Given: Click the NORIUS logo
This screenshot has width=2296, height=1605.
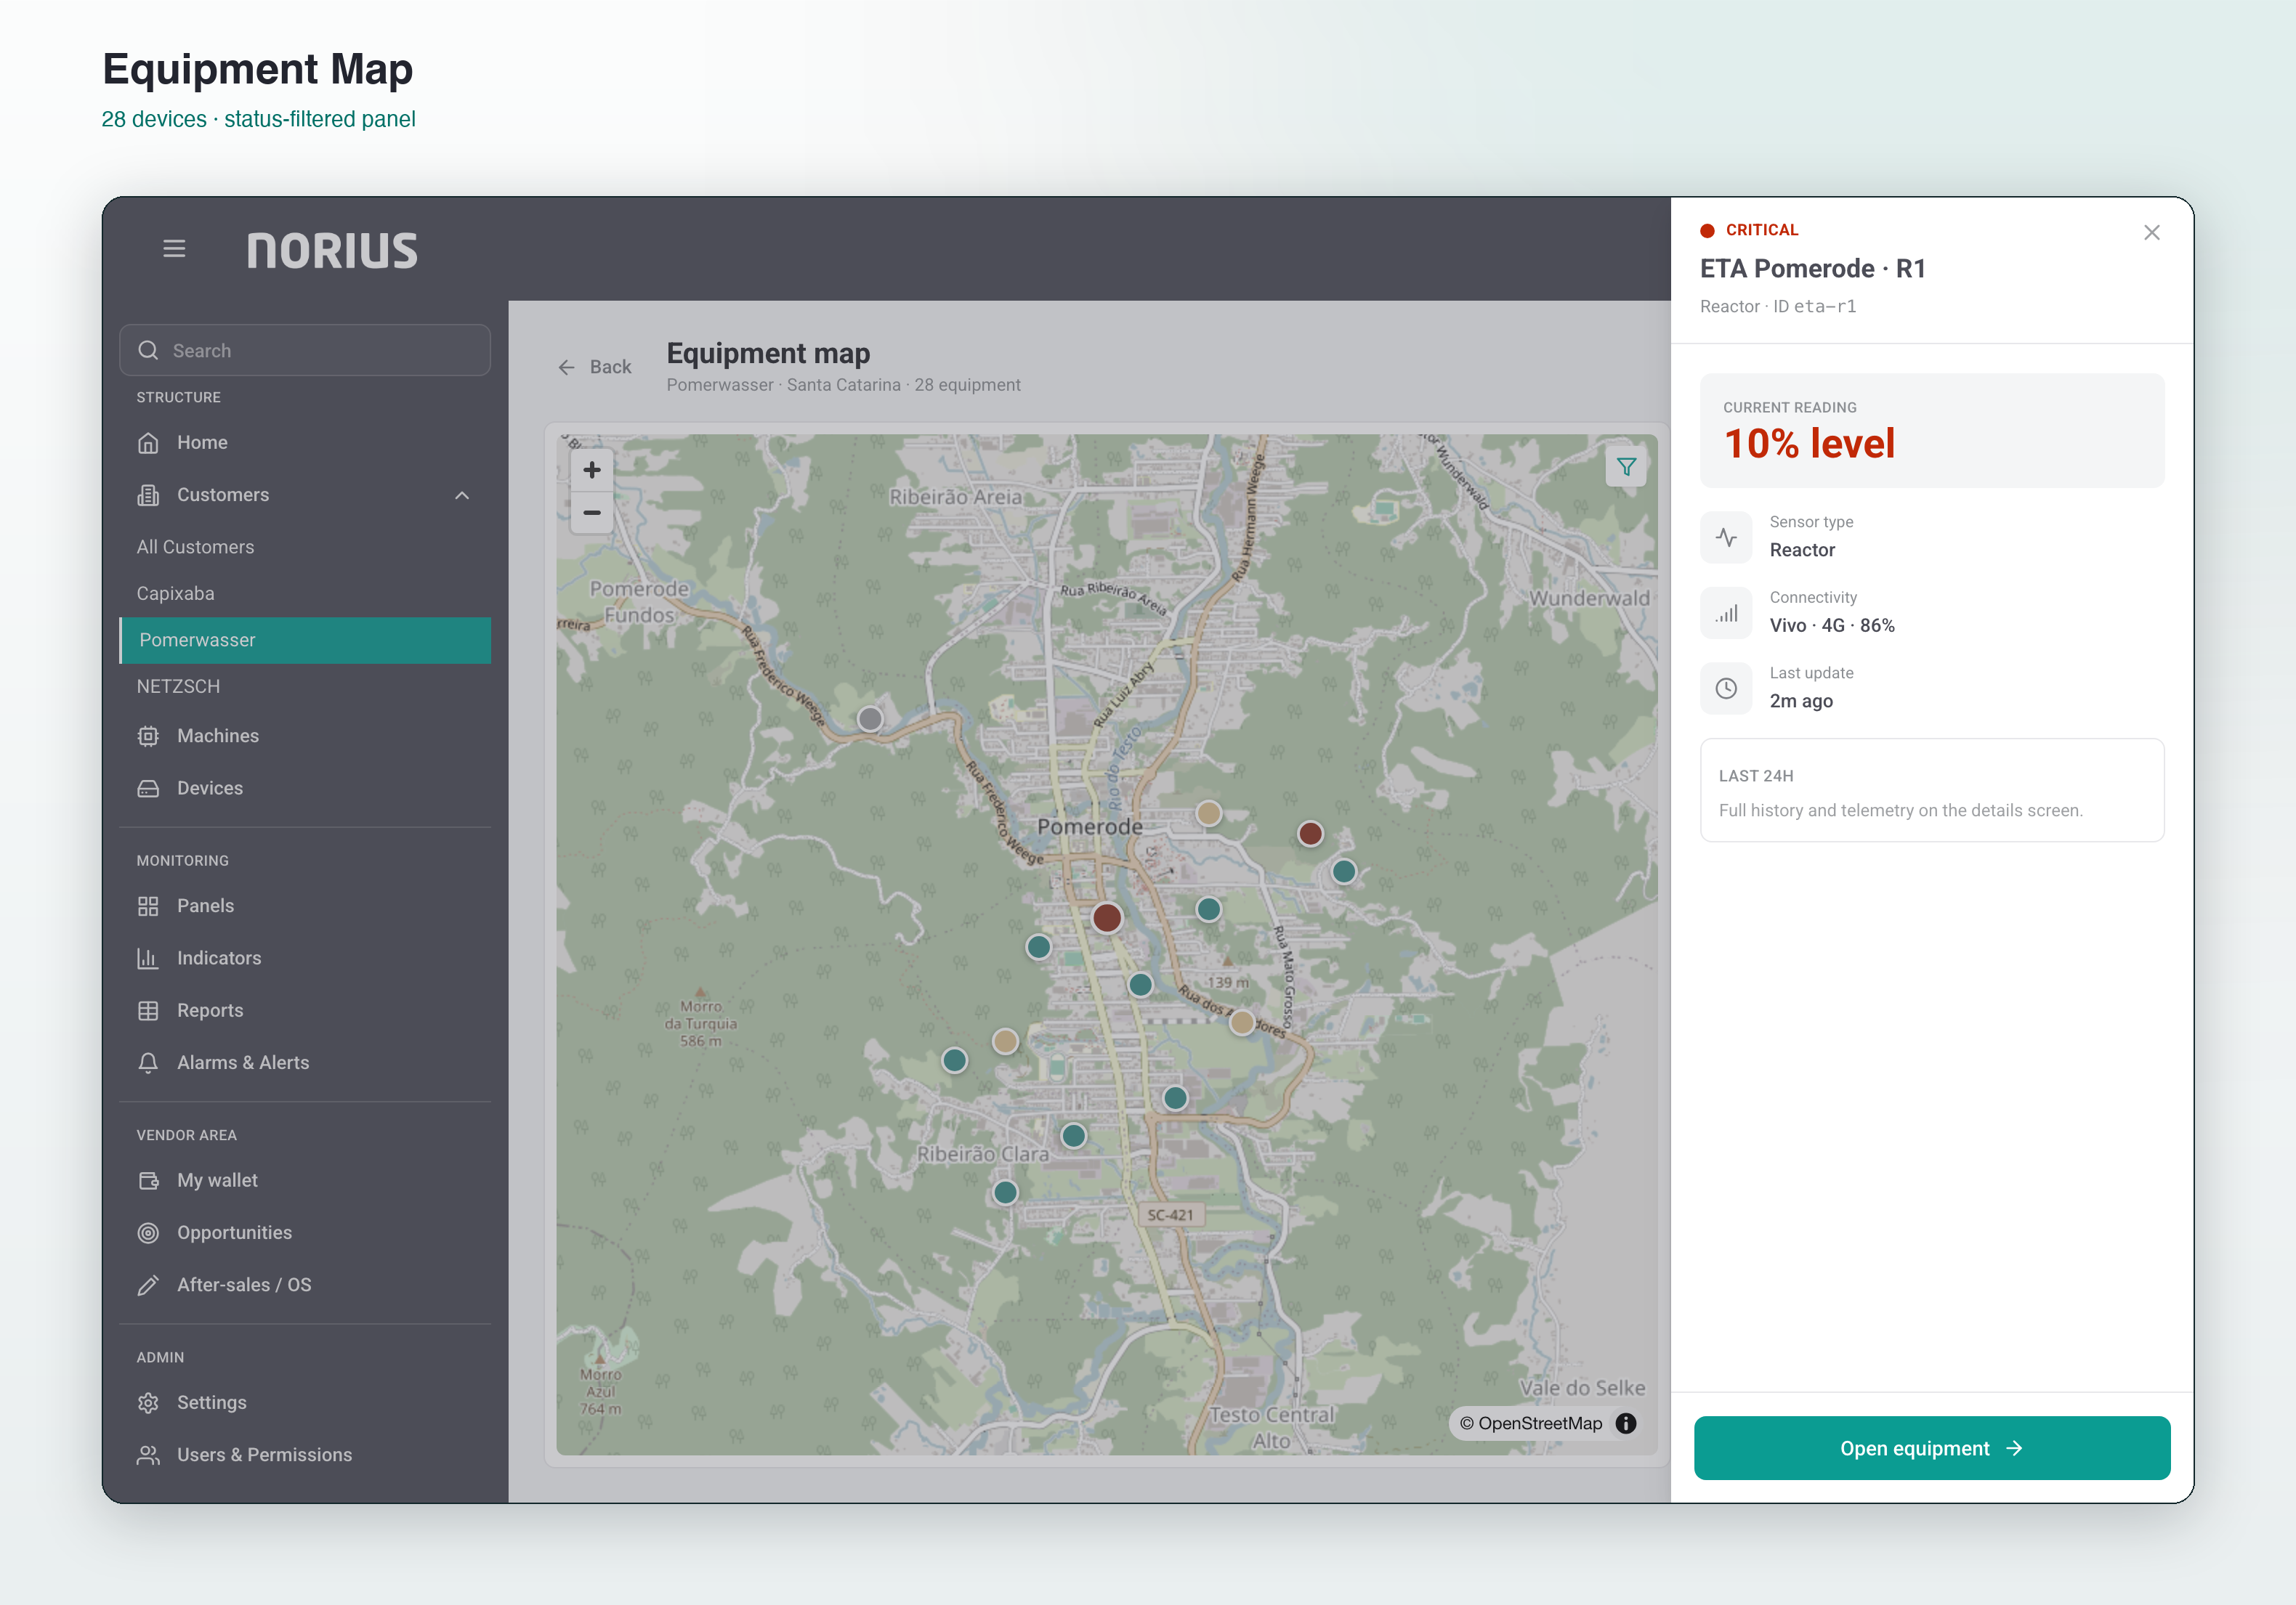Looking at the screenshot, I should tap(332, 250).
